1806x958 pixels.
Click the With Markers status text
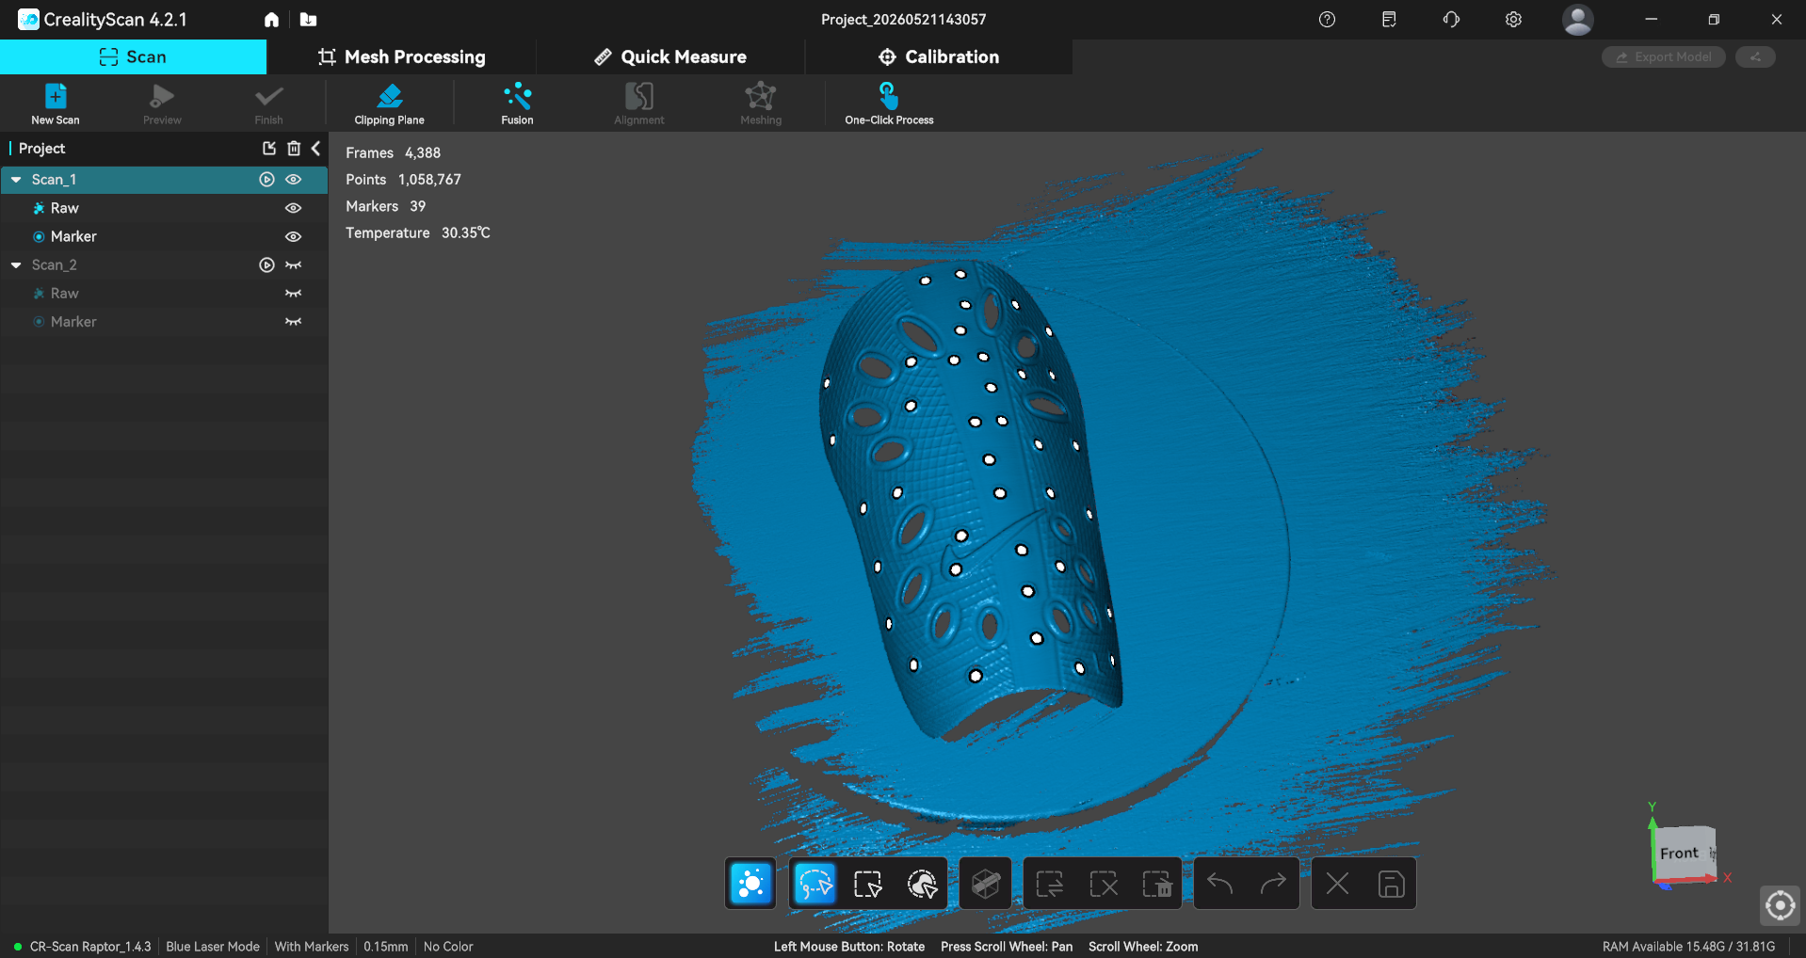coord(312,947)
